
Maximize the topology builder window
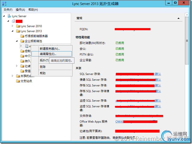pos(175,3)
